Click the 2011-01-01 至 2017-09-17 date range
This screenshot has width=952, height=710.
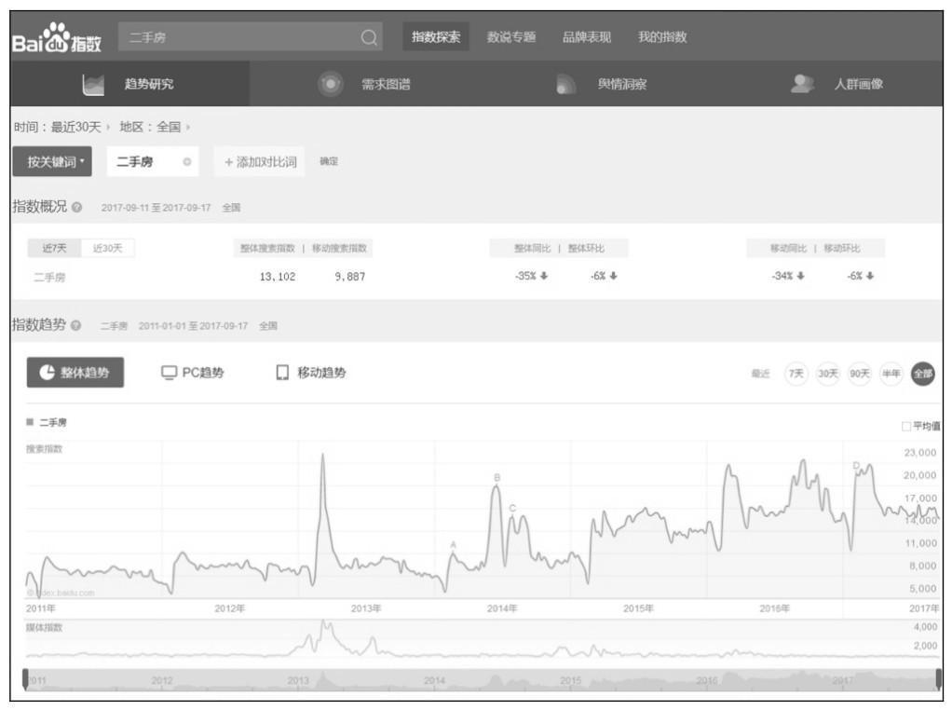(x=193, y=325)
